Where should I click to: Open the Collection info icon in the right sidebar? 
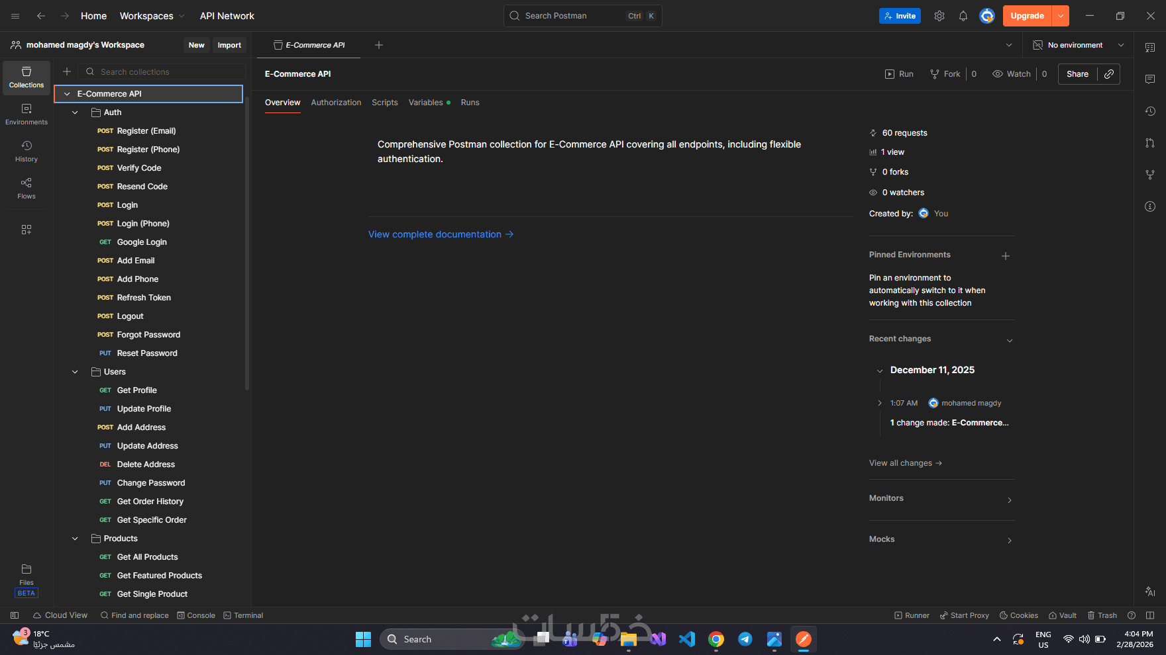(1150, 206)
